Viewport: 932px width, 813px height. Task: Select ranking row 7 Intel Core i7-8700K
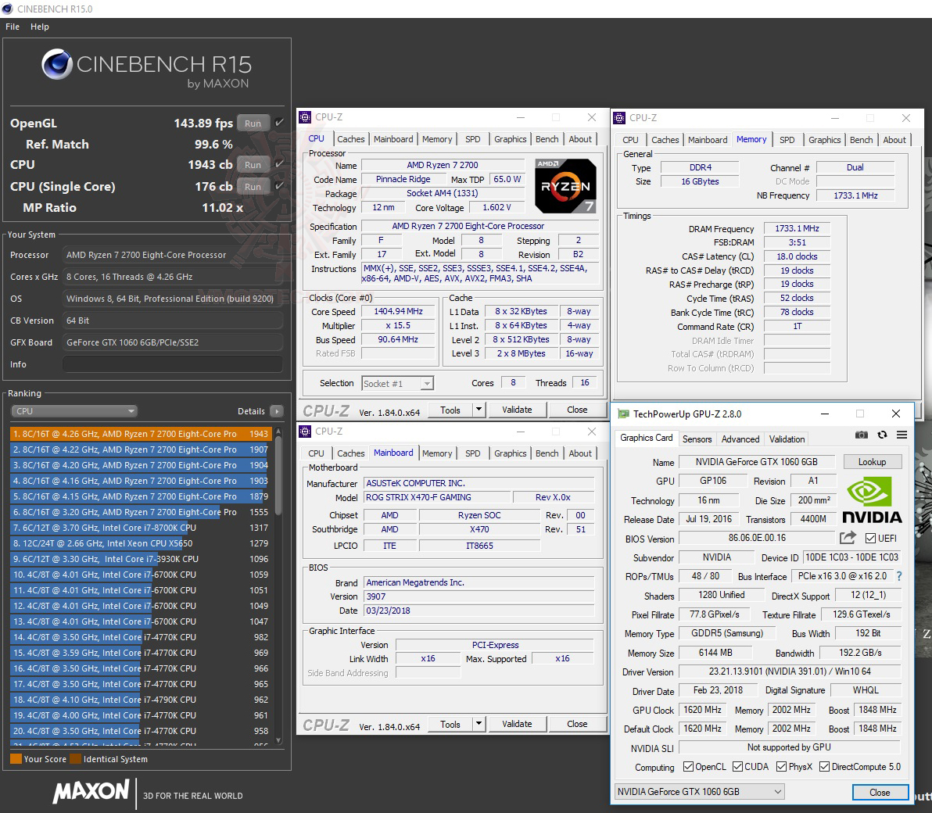pyautogui.click(x=141, y=528)
